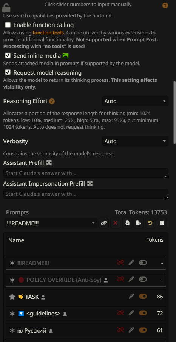The height and width of the screenshot is (342, 176).
Task: Uncheck Request model reasoning
Action: pos(8,72)
